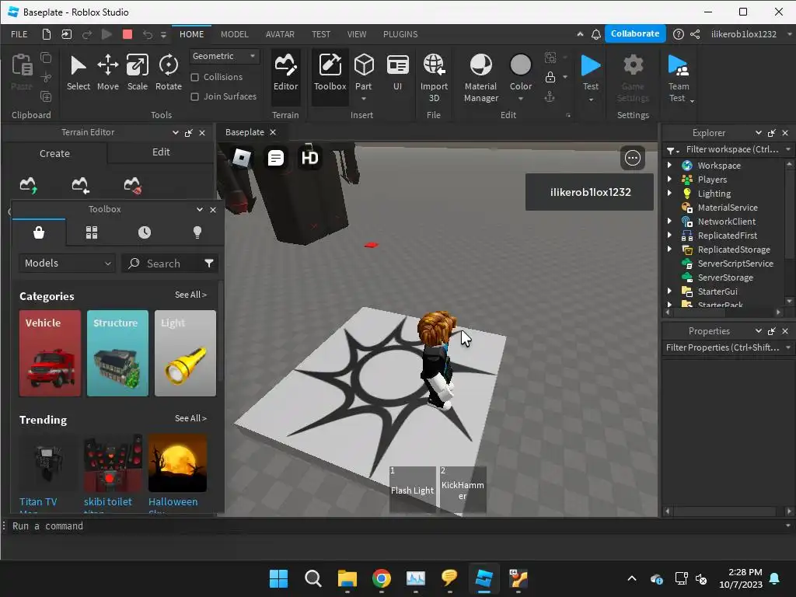Click the terrain Import icon
Image resolution: width=796 pixels, height=597 pixels.
click(x=80, y=185)
